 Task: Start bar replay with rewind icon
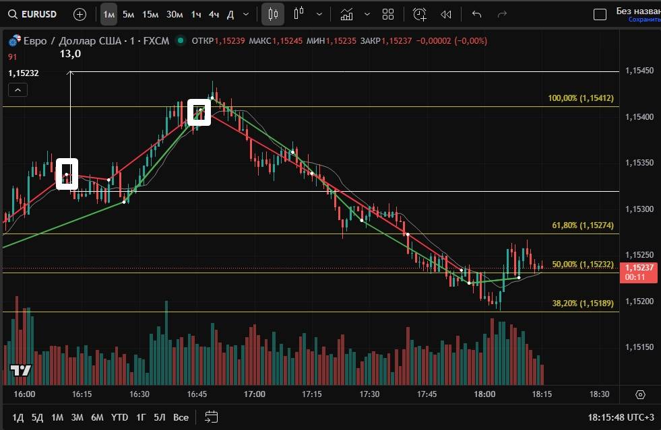tap(445, 14)
